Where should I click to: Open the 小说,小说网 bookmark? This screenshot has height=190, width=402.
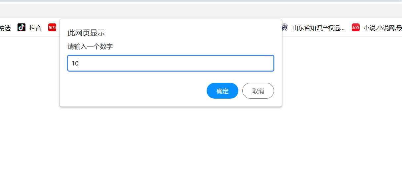382,28
